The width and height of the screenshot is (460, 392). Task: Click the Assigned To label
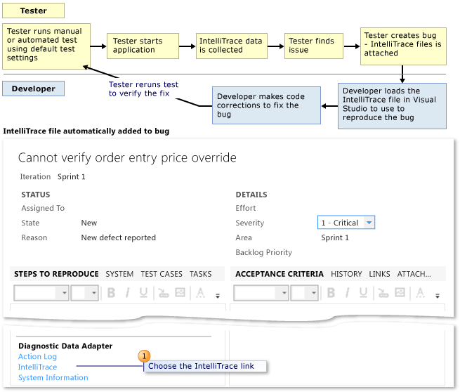(43, 208)
